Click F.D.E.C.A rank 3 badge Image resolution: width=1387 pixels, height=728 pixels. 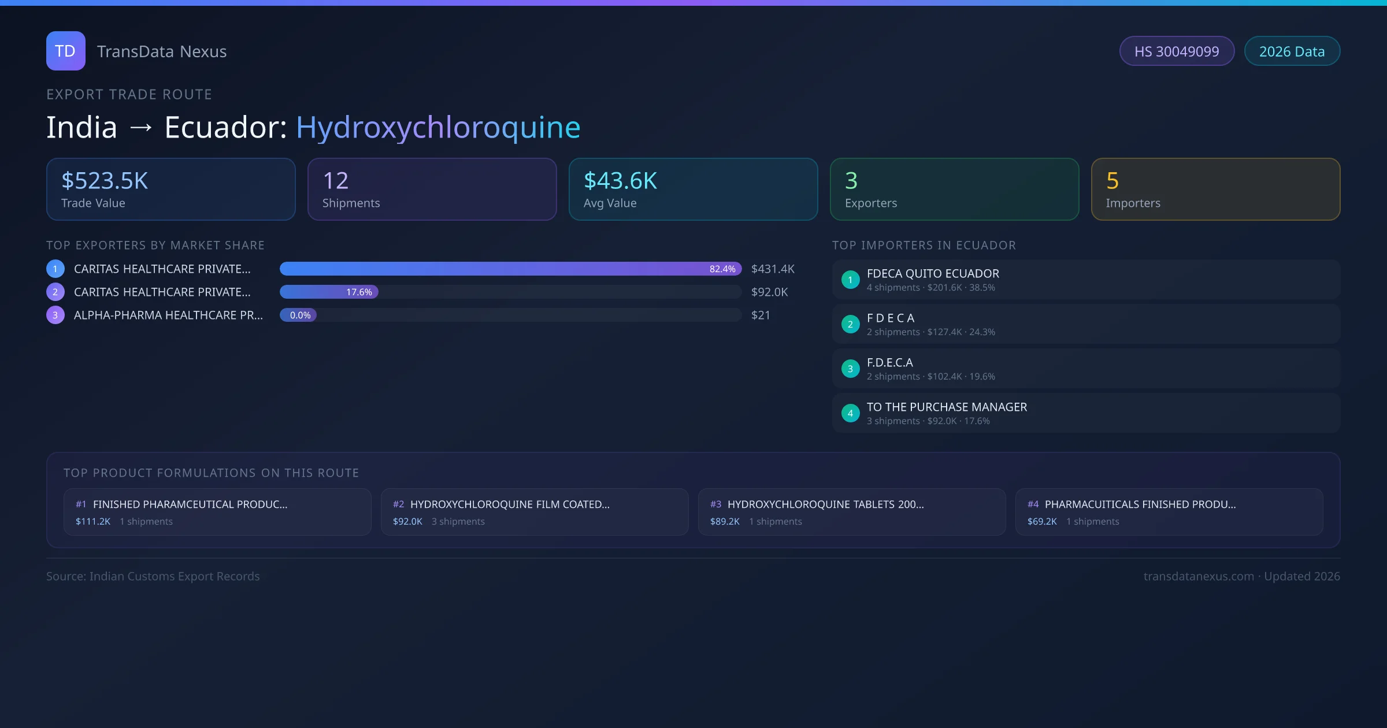click(850, 369)
